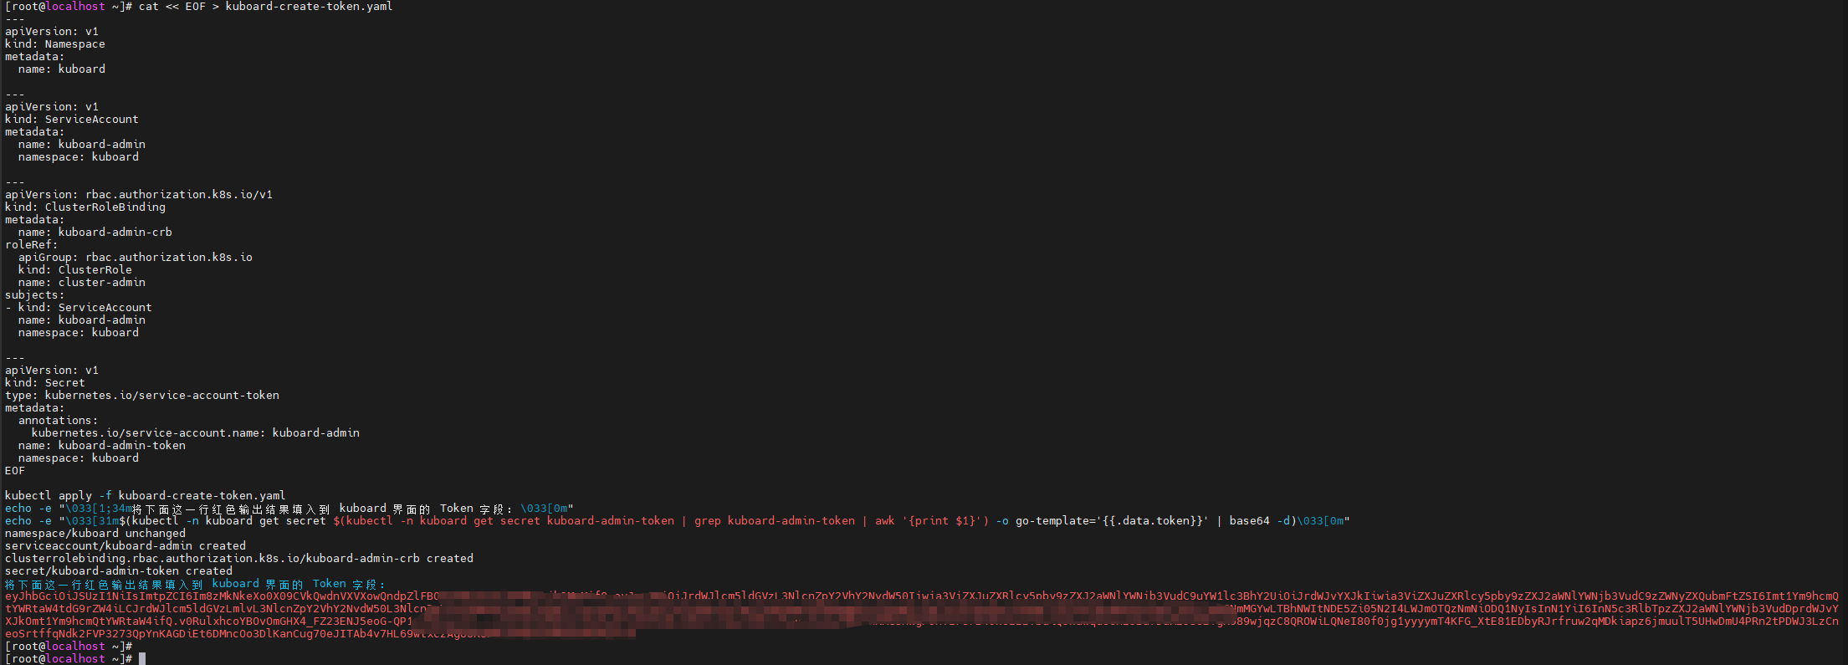The height and width of the screenshot is (665, 1848).
Task: Click the 'roleRef:' line
Action: tap(32, 245)
